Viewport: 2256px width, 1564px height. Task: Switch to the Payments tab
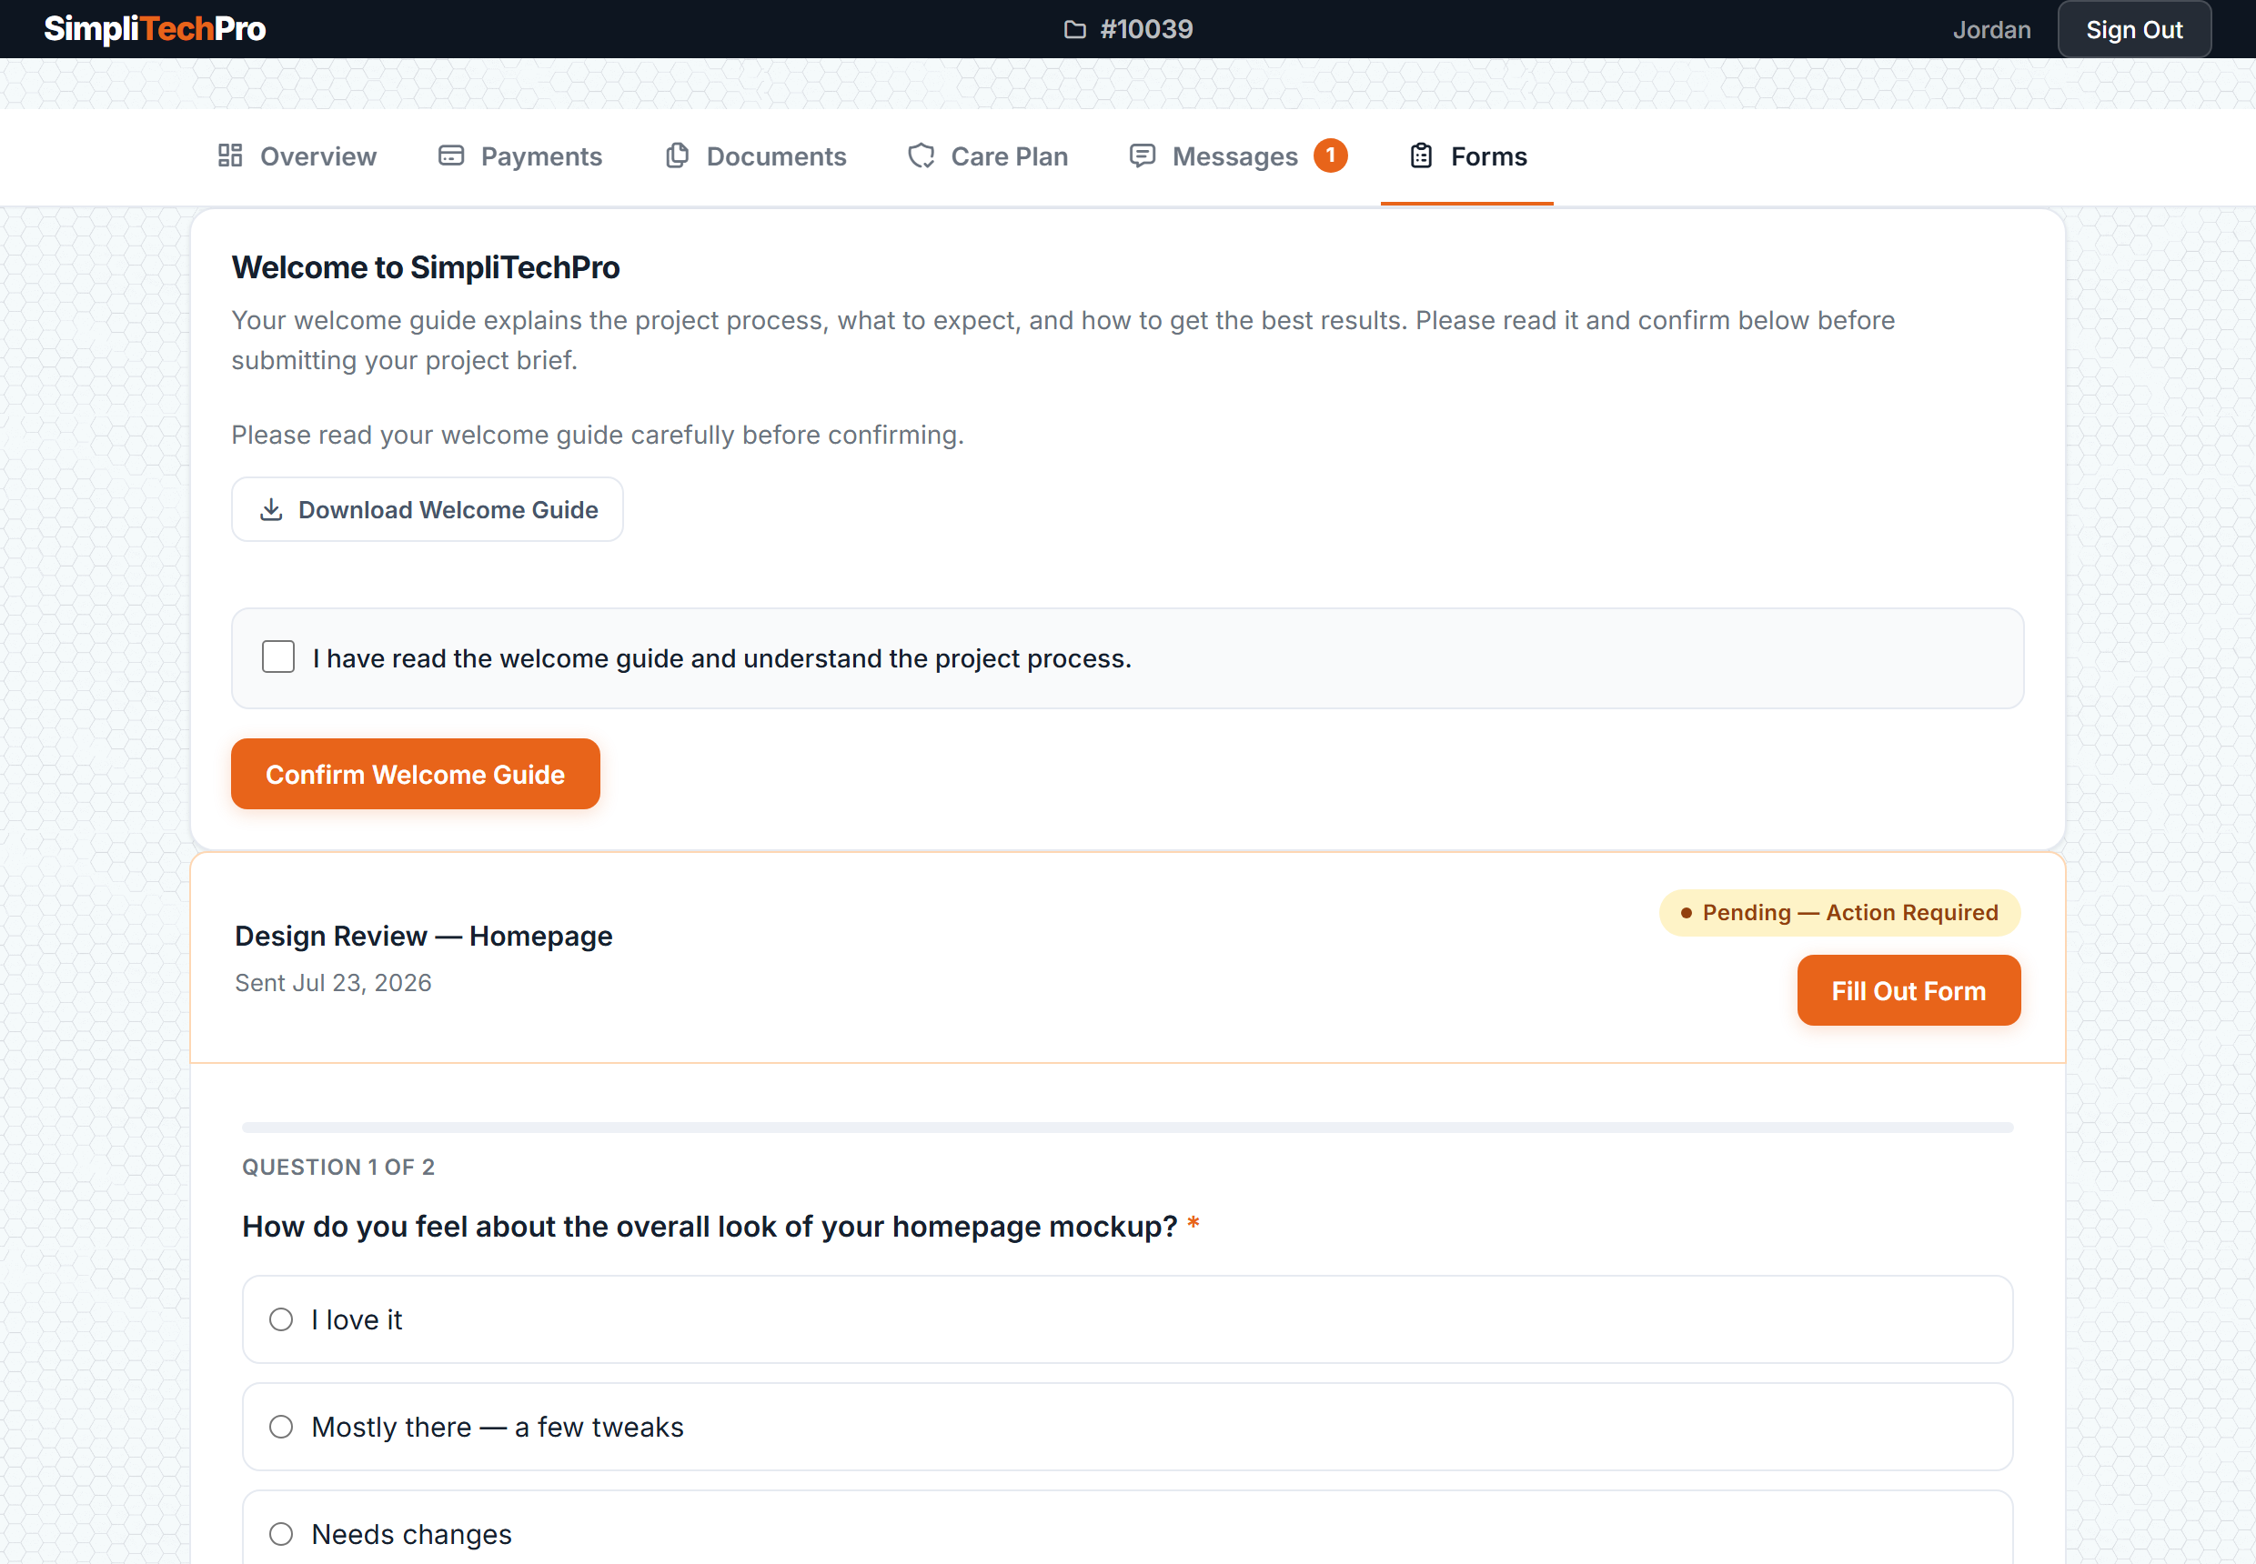[519, 156]
